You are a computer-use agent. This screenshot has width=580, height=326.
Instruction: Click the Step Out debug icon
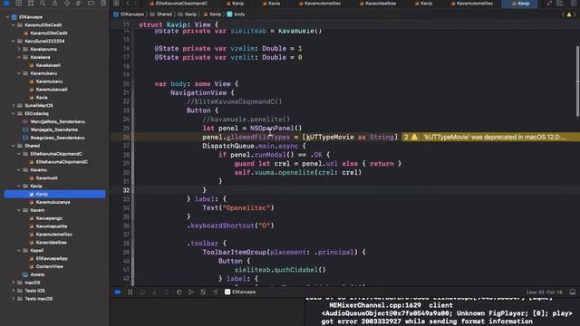[167, 292]
